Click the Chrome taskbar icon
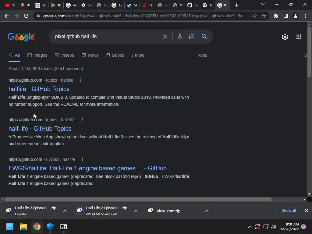Image resolution: width=312 pixels, height=234 pixels. [37, 227]
